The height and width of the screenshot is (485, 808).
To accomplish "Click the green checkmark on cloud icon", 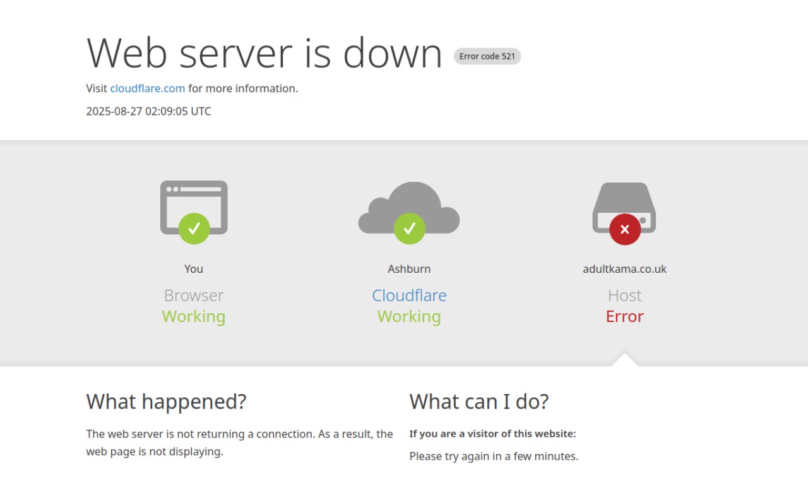I will [409, 229].
